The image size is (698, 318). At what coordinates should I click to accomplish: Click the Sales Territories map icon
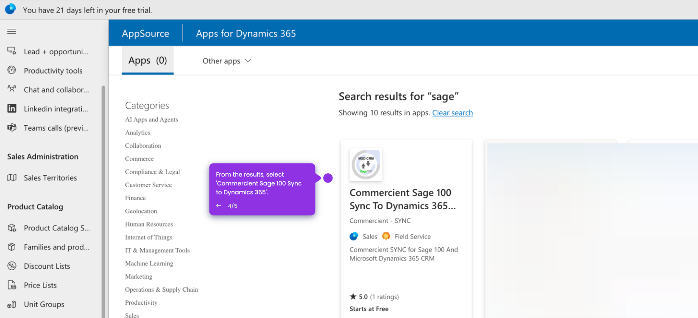(x=12, y=177)
